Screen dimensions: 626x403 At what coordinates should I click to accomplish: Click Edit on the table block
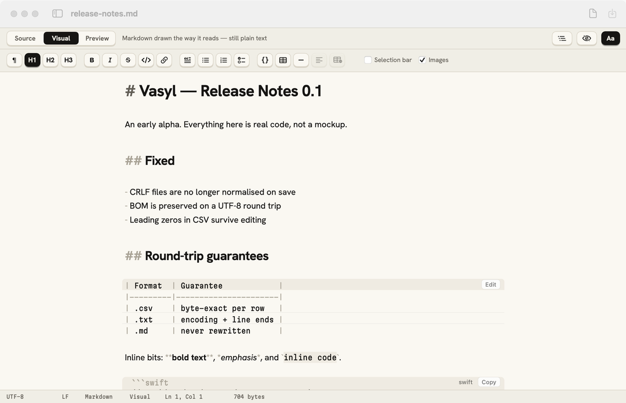pyautogui.click(x=491, y=284)
